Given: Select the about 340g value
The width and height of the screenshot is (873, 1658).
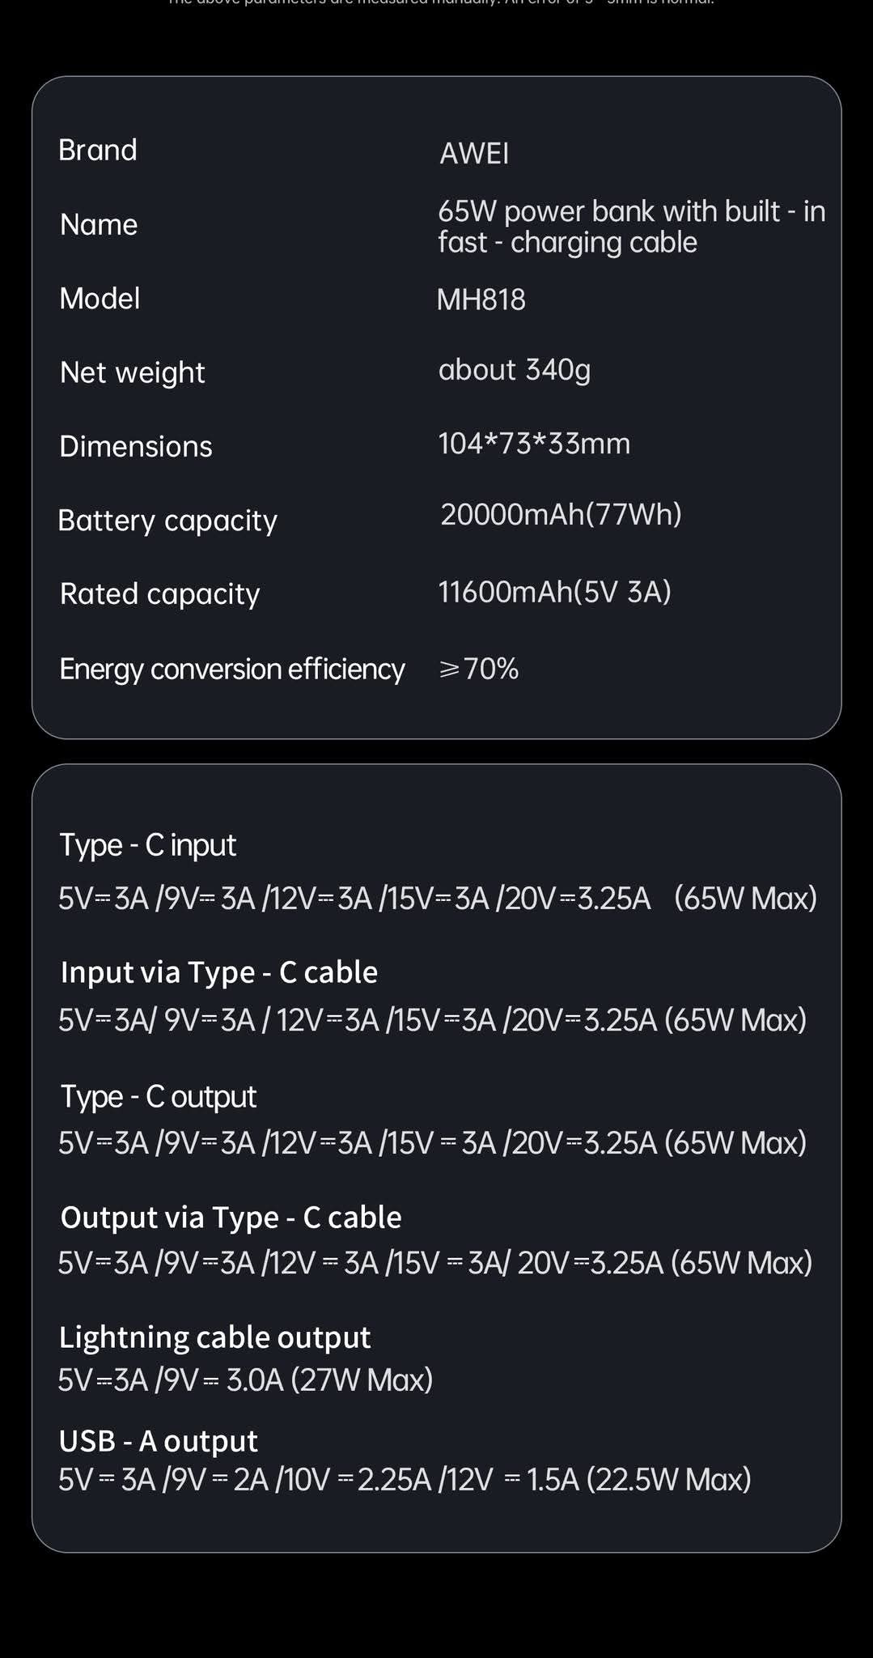Looking at the screenshot, I should coord(514,369).
